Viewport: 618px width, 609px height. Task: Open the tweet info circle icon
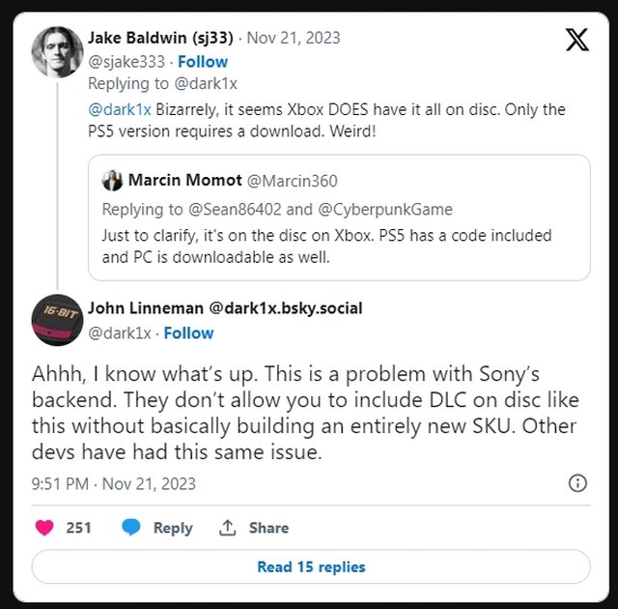point(577,483)
